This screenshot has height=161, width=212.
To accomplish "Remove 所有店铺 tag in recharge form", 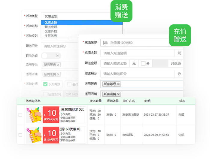I will coord(118,94).
